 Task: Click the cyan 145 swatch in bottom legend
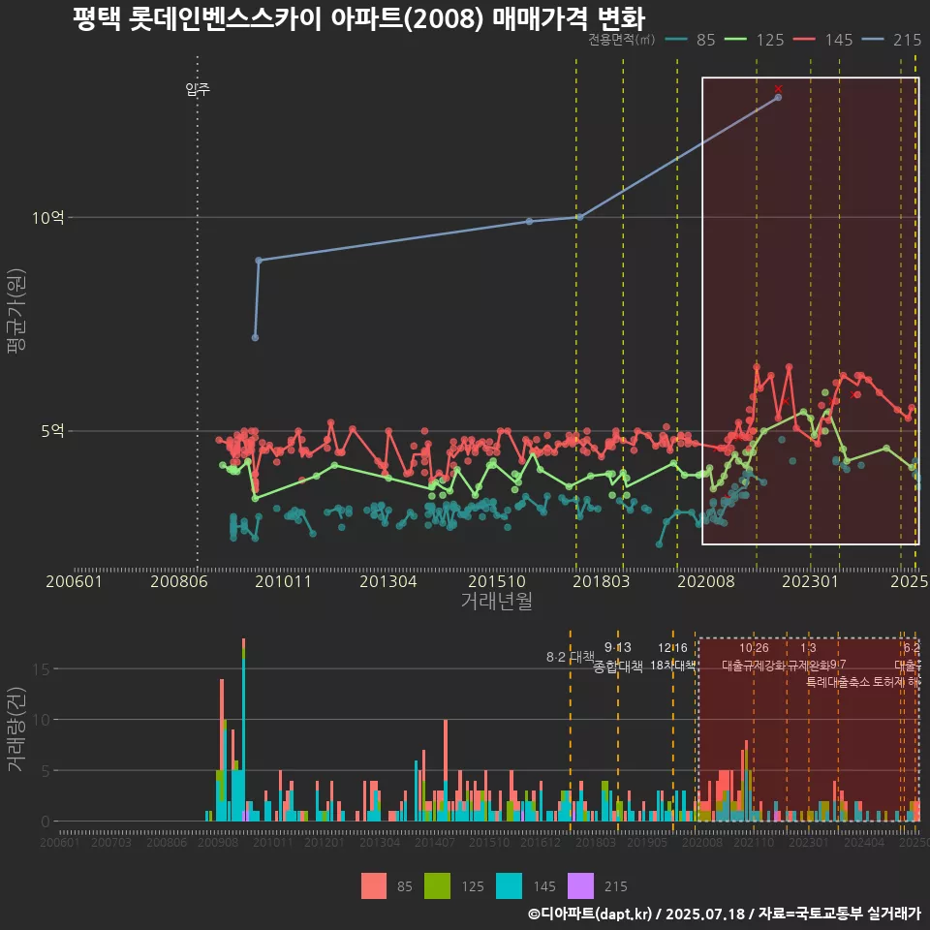coord(509,886)
